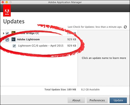This screenshot has height=105, width=130.
Task: Click the Last Check for Updates text
Action: [x=95, y=27]
